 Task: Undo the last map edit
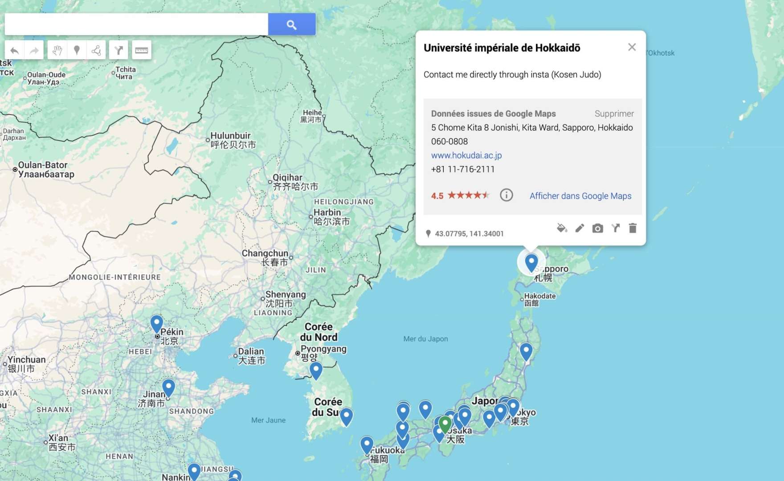pos(15,50)
